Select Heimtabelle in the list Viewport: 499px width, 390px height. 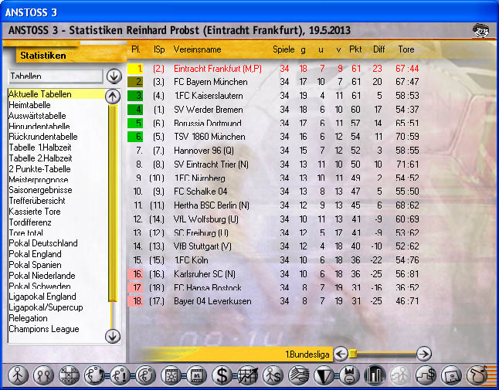coord(29,105)
